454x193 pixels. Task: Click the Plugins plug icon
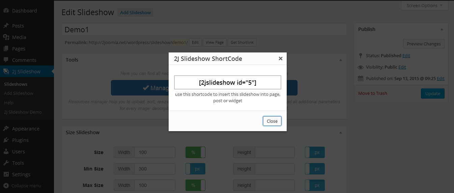click(6, 140)
